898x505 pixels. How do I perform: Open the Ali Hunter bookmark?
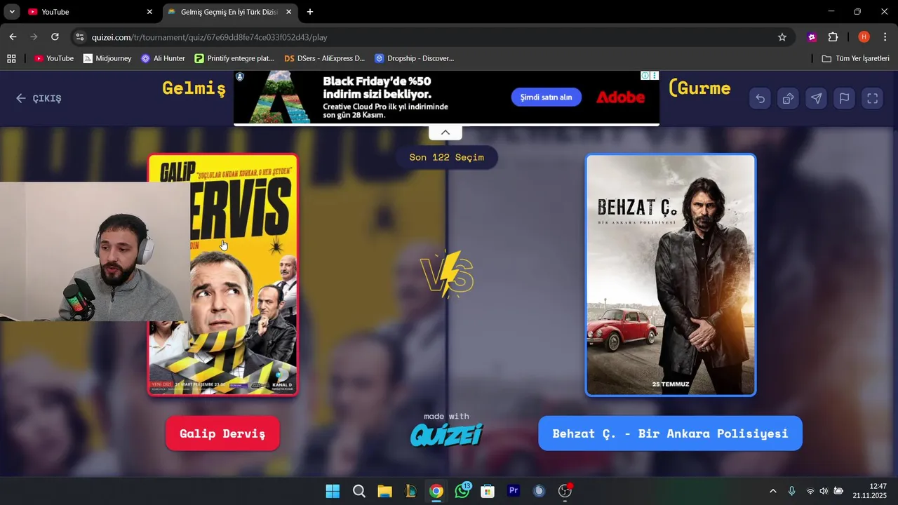(163, 58)
